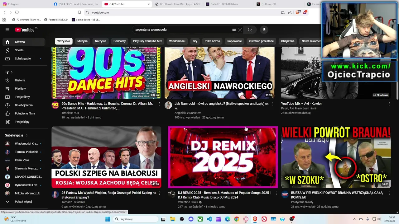Click the search field with argentyna wenezuela
399x224 pixels.
[x=182, y=30]
